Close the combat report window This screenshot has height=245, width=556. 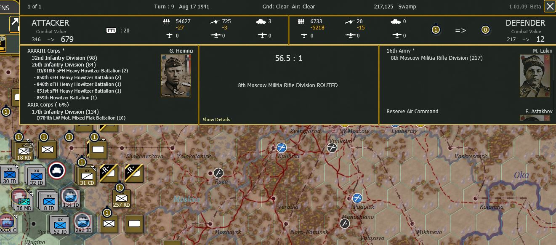550,6
